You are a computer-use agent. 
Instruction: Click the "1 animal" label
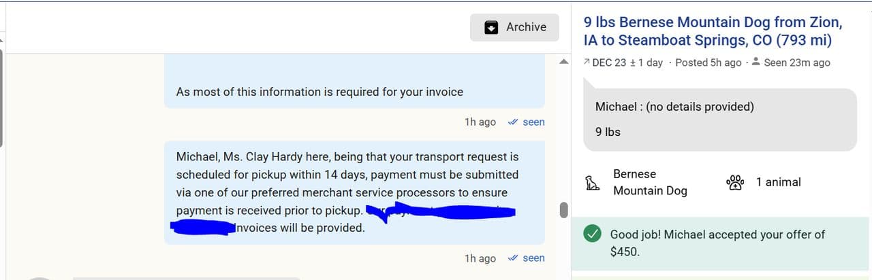[x=778, y=182]
